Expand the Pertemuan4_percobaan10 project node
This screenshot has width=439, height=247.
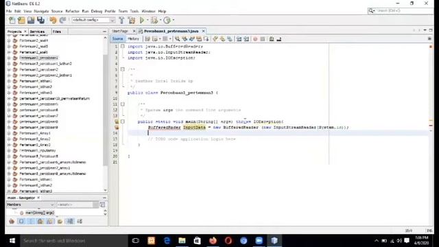[9, 99]
